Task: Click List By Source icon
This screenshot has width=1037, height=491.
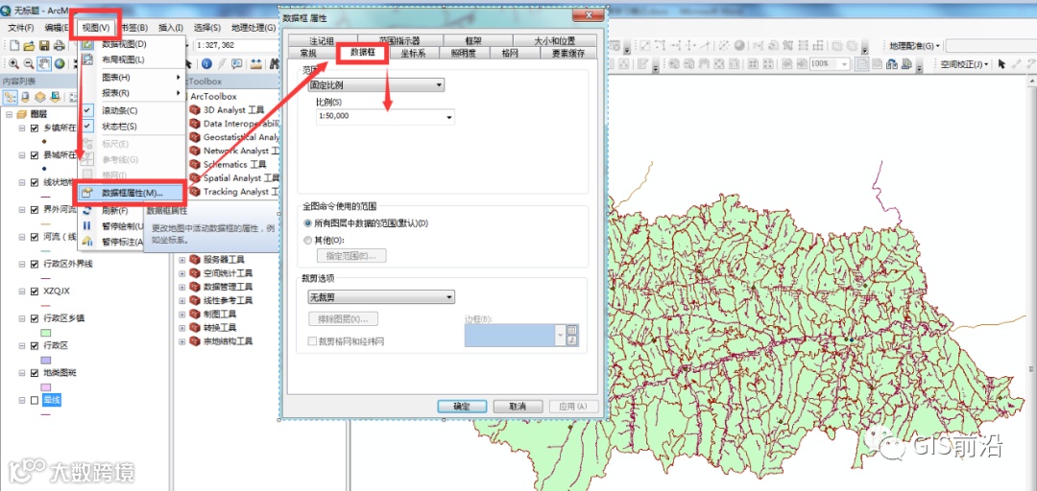Action: pos(25,97)
